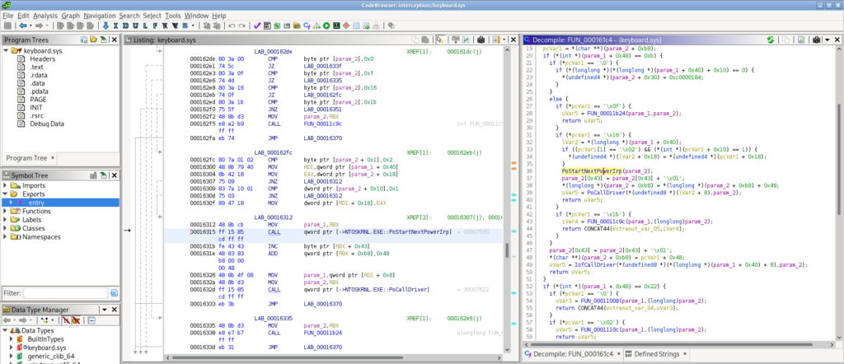Click the purple checkmark toolbar icon
844x364 pixels.
click(257, 26)
